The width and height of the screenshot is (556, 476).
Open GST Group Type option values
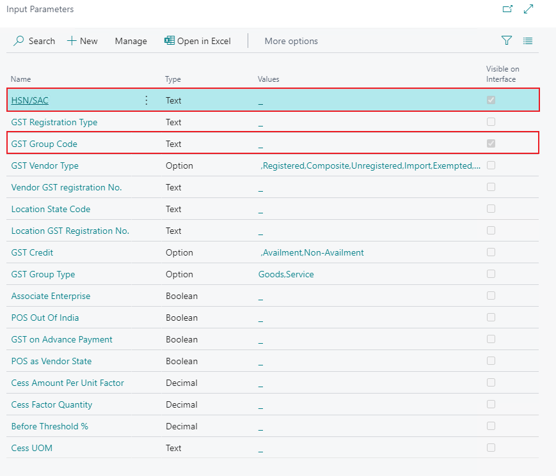[286, 274]
